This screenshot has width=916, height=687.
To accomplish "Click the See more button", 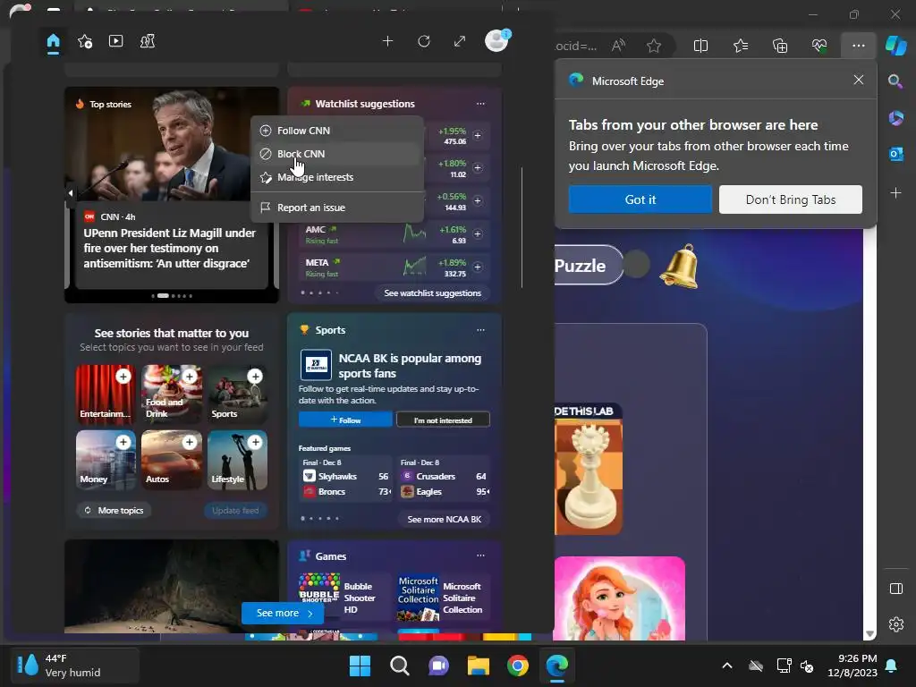I will (284, 614).
